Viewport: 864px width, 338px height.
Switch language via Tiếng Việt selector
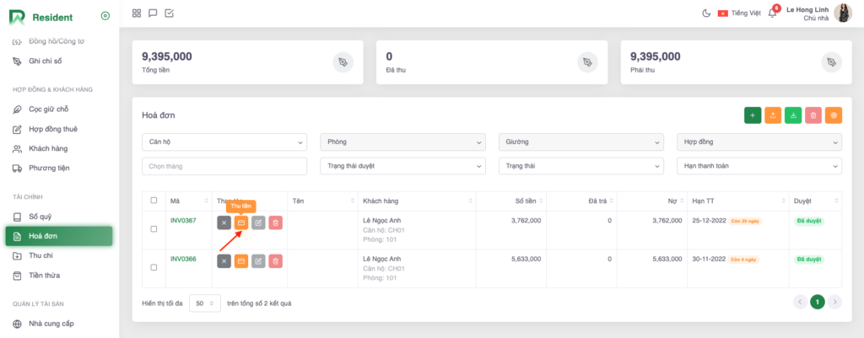(739, 13)
